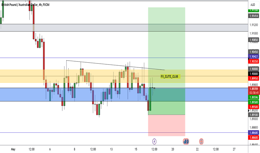The image size is (260, 153).
Task: Click the grey 1.90450 price label
Action: pos(254,52)
